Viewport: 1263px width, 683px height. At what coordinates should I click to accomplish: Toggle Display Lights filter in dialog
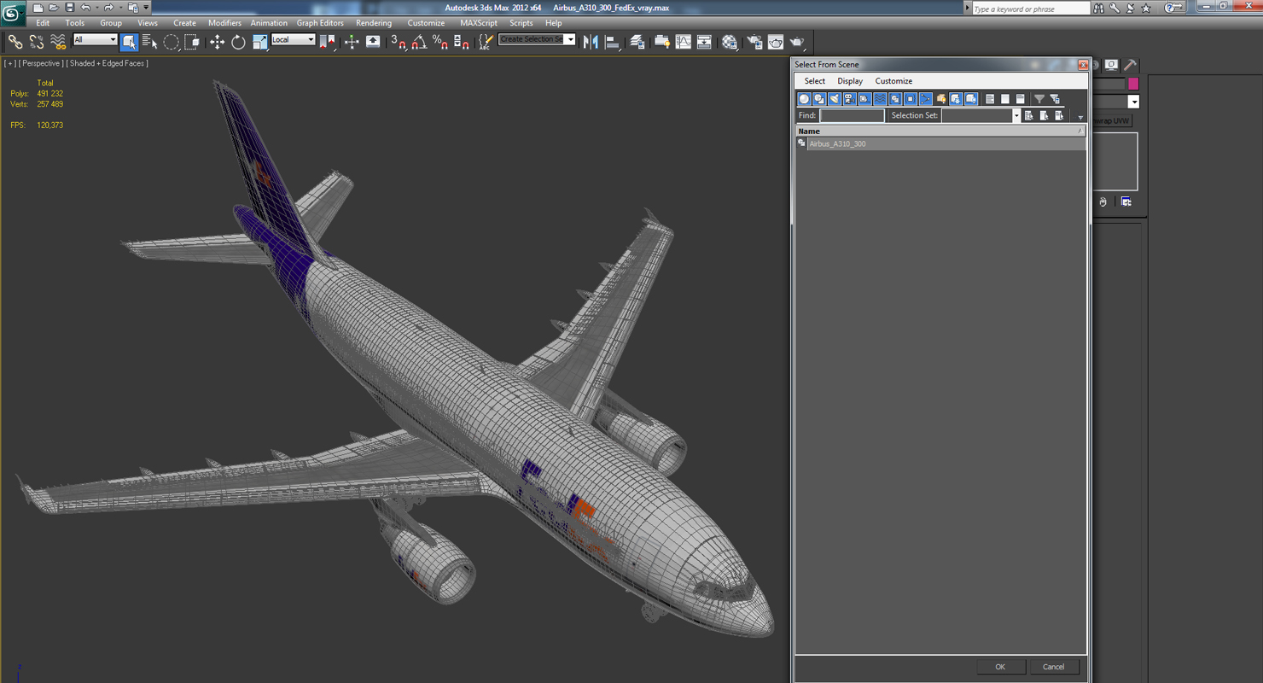point(835,99)
